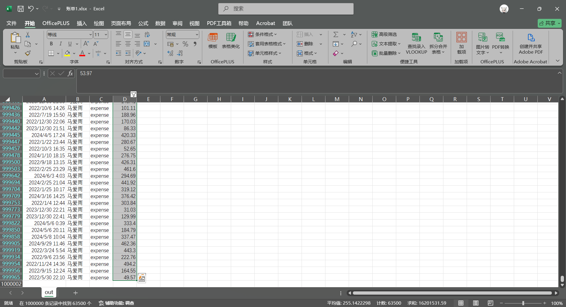Click the 共享 share button
The height and width of the screenshot is (307, 566).
tap(549, 23)
